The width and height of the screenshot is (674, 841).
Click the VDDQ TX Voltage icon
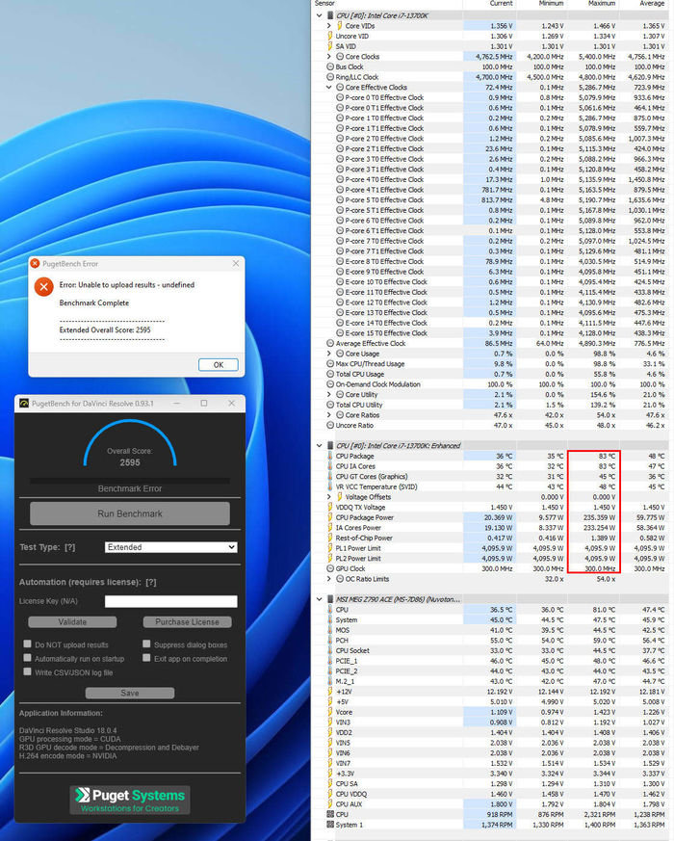(x=330, y=507)
